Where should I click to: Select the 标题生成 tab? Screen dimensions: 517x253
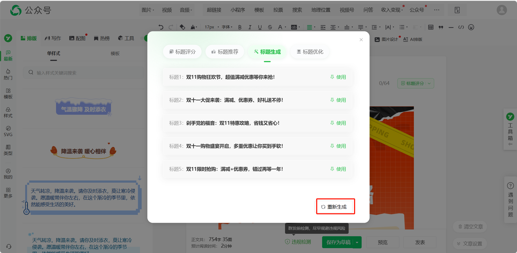[267, 52]
